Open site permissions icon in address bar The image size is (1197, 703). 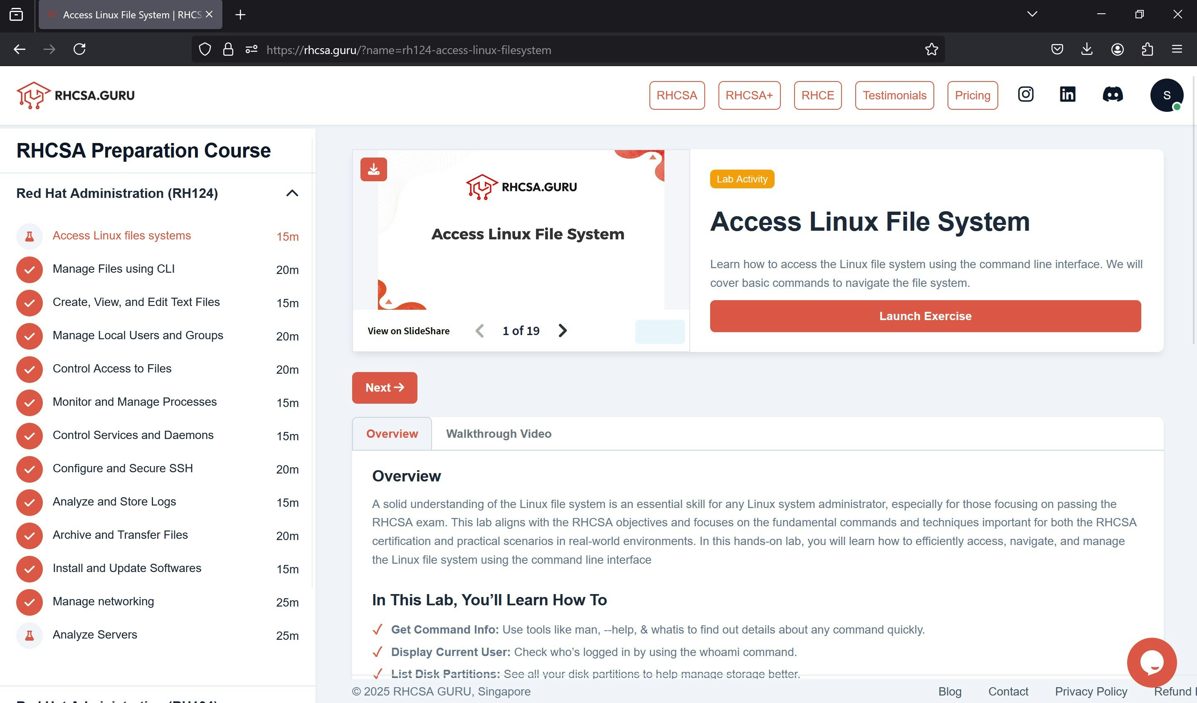[251, 49]
